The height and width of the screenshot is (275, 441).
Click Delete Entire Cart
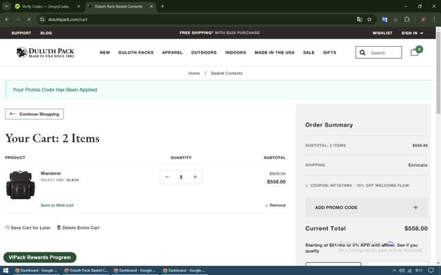click(x=78, y=228)
